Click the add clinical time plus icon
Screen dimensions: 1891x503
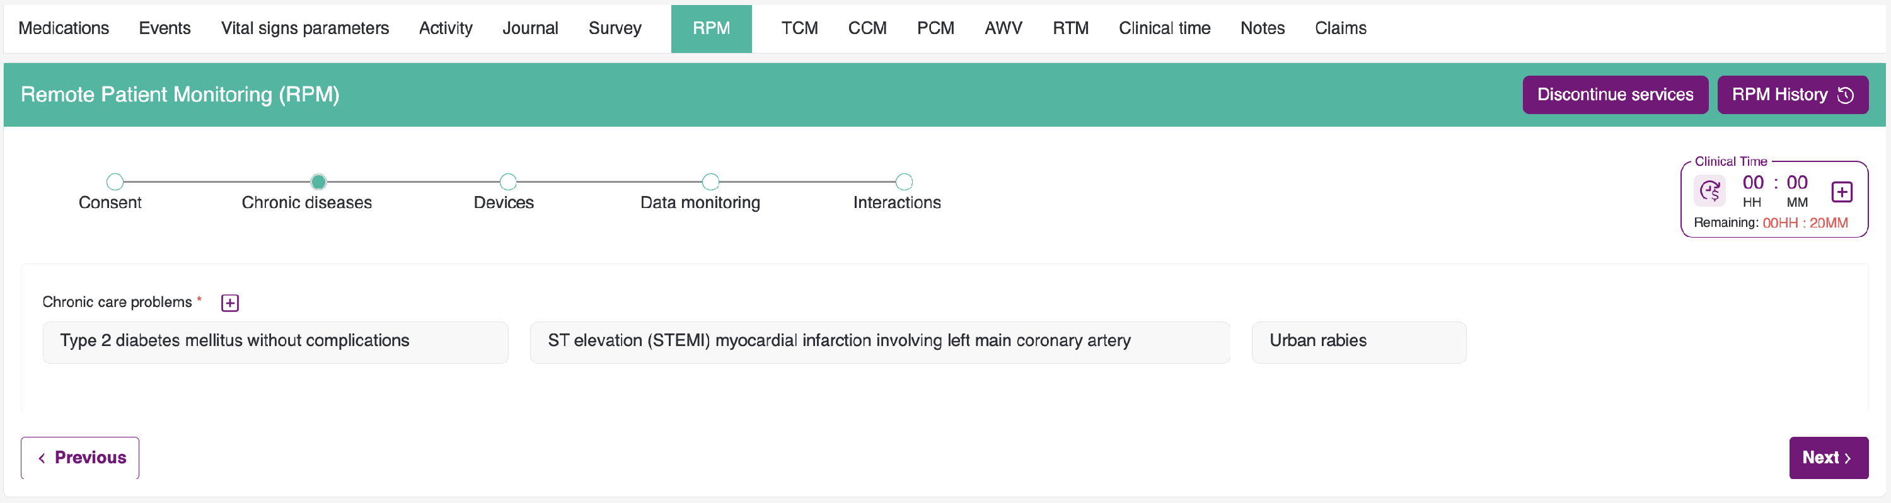1842,192
